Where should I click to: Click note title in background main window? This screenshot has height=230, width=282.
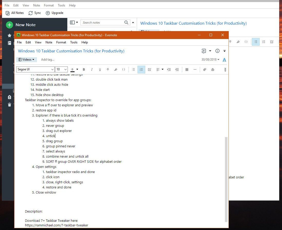(194, 23)
